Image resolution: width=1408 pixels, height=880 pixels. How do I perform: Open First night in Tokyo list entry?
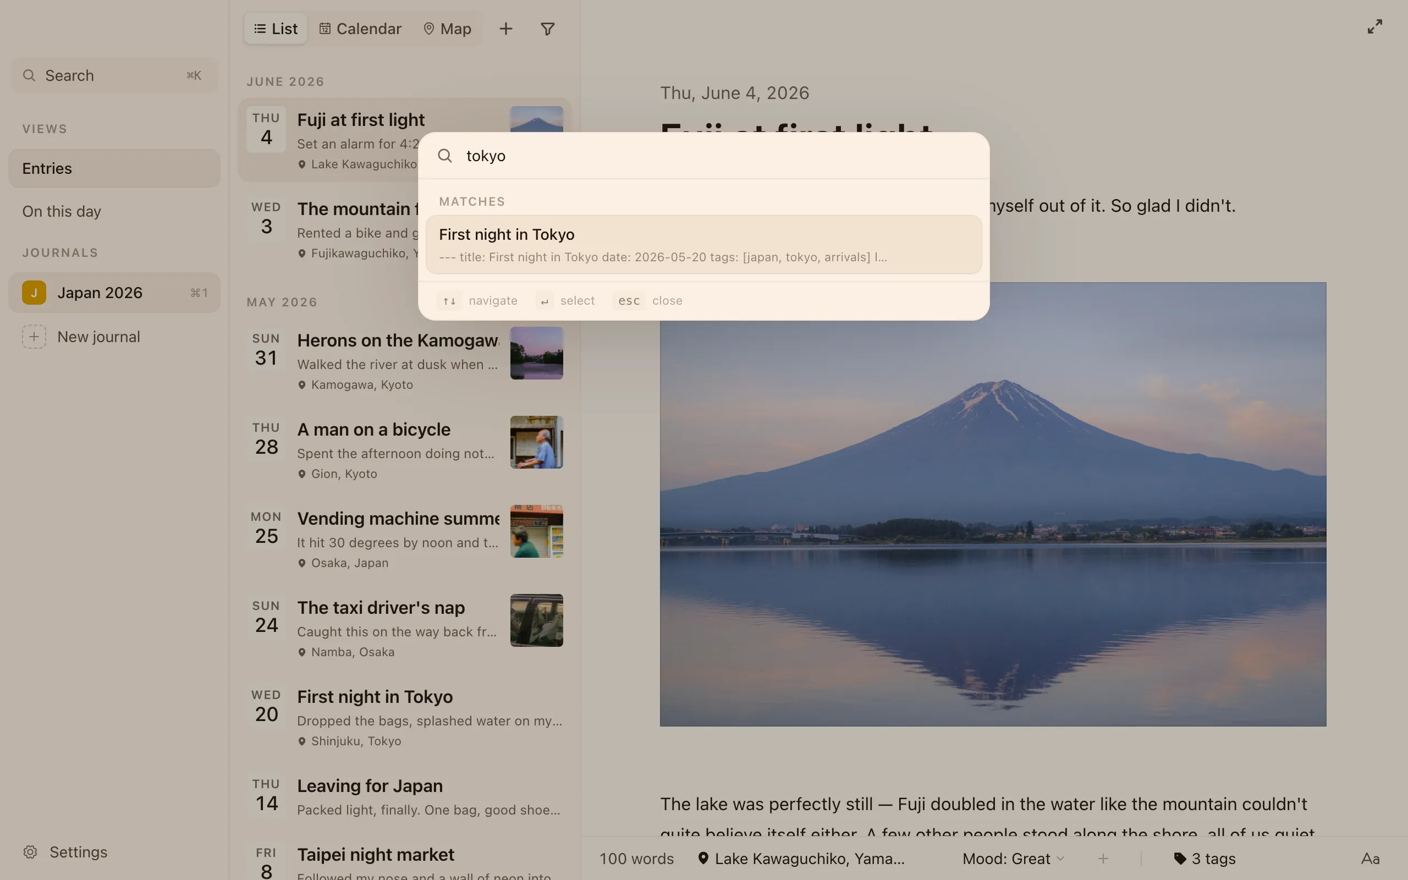tap(404, 717)
